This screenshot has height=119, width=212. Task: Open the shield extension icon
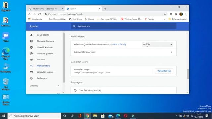(x=171, y=14)
